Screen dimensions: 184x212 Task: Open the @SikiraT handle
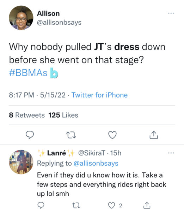[x=92, y=153]
